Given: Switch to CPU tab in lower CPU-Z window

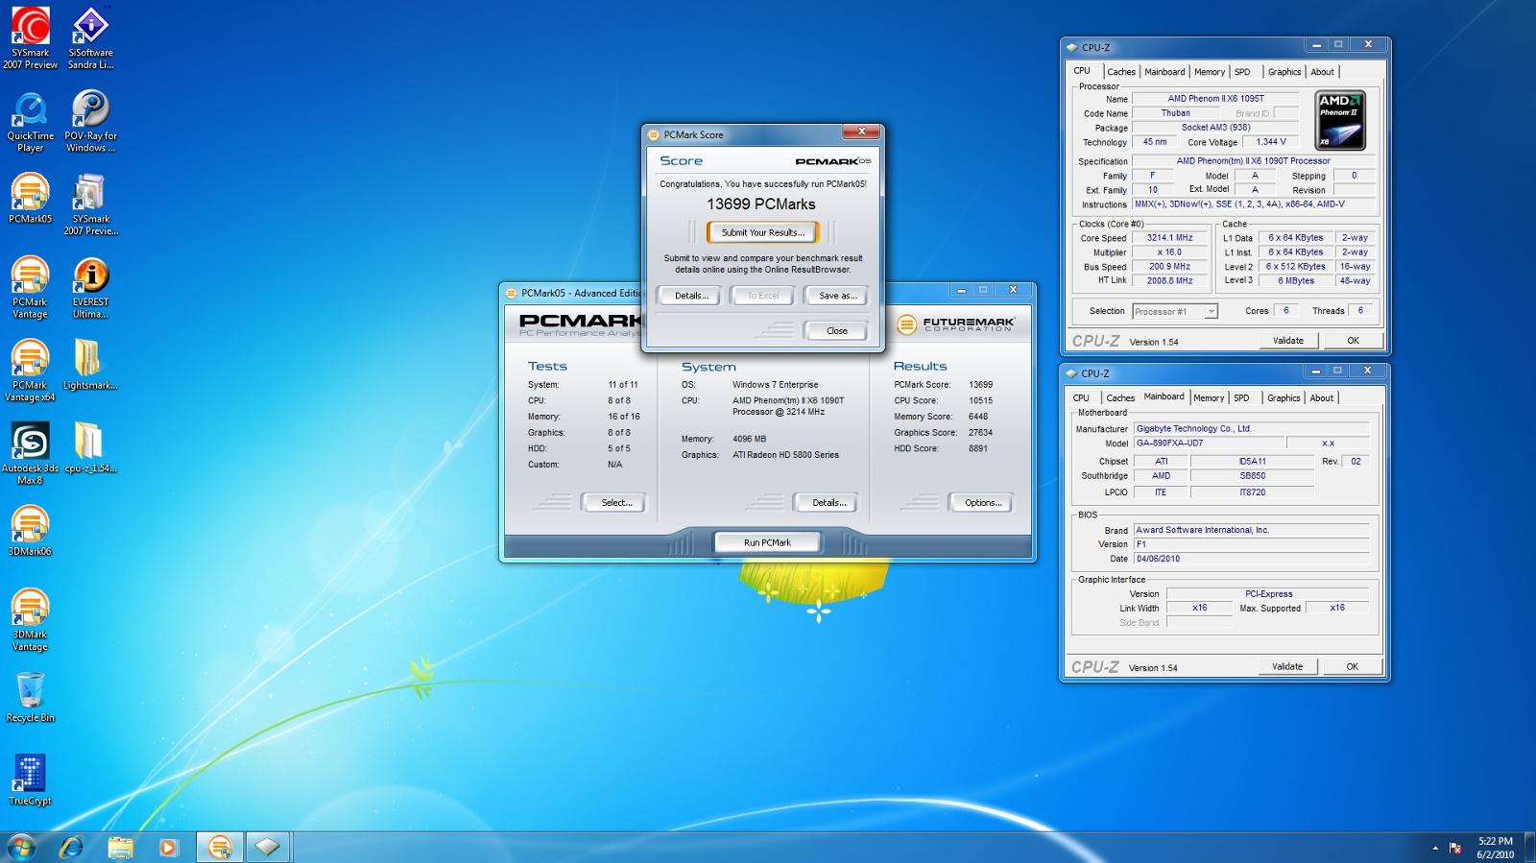Looking at the screenshot, I should 1081,398.
